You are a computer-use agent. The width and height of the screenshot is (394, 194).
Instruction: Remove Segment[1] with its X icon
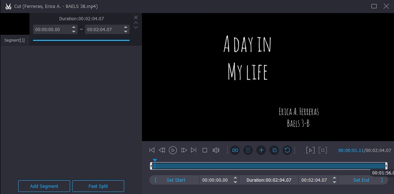pos(136,17)
